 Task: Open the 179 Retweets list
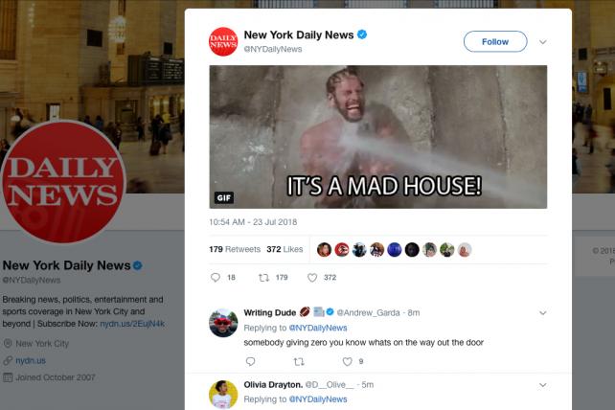point(235,249)
